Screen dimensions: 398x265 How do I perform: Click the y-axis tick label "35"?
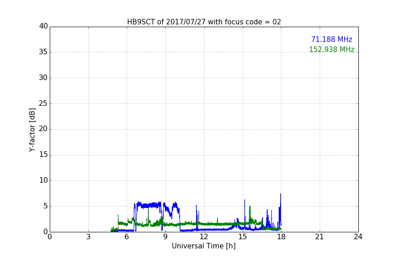point(43,52)
